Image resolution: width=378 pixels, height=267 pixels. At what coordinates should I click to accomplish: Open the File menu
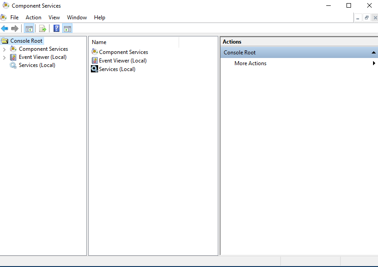pos(14,18)
